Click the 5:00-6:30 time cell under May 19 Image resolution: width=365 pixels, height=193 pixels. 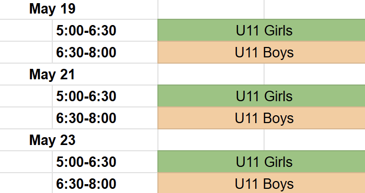105,30
